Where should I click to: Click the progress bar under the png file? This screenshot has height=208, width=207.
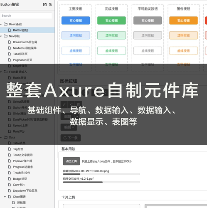(x=101, y=174)
